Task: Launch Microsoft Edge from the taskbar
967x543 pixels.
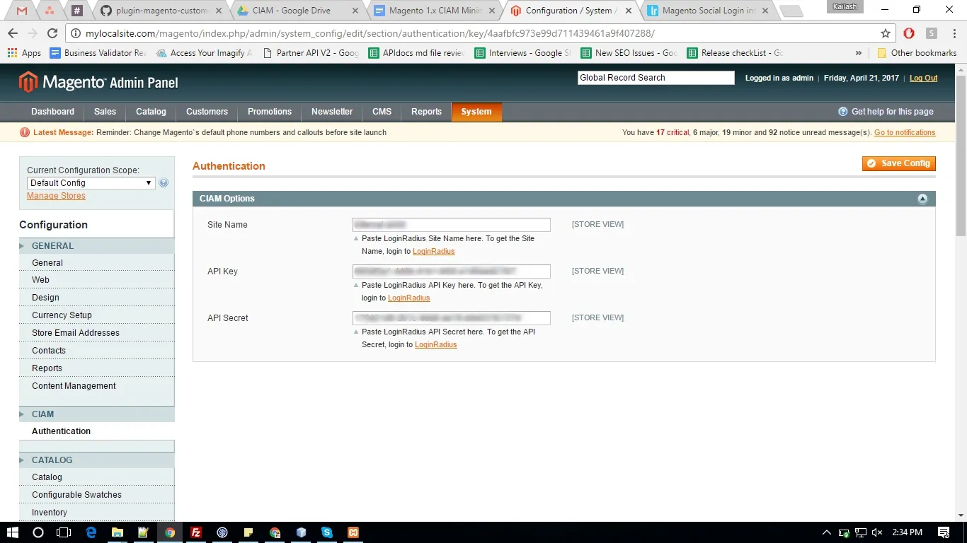Action: click(x=91, y=532)
